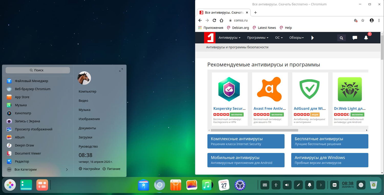Open the calendar app from the dock
The width and height of the screenshot is (384, 195).
click(x=223, y=185)
